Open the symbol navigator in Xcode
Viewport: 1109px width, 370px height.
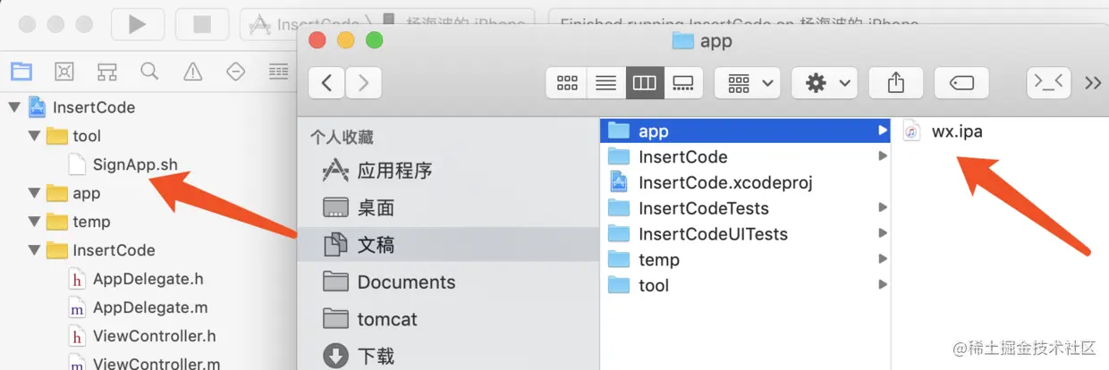click(x=106, y=71)
